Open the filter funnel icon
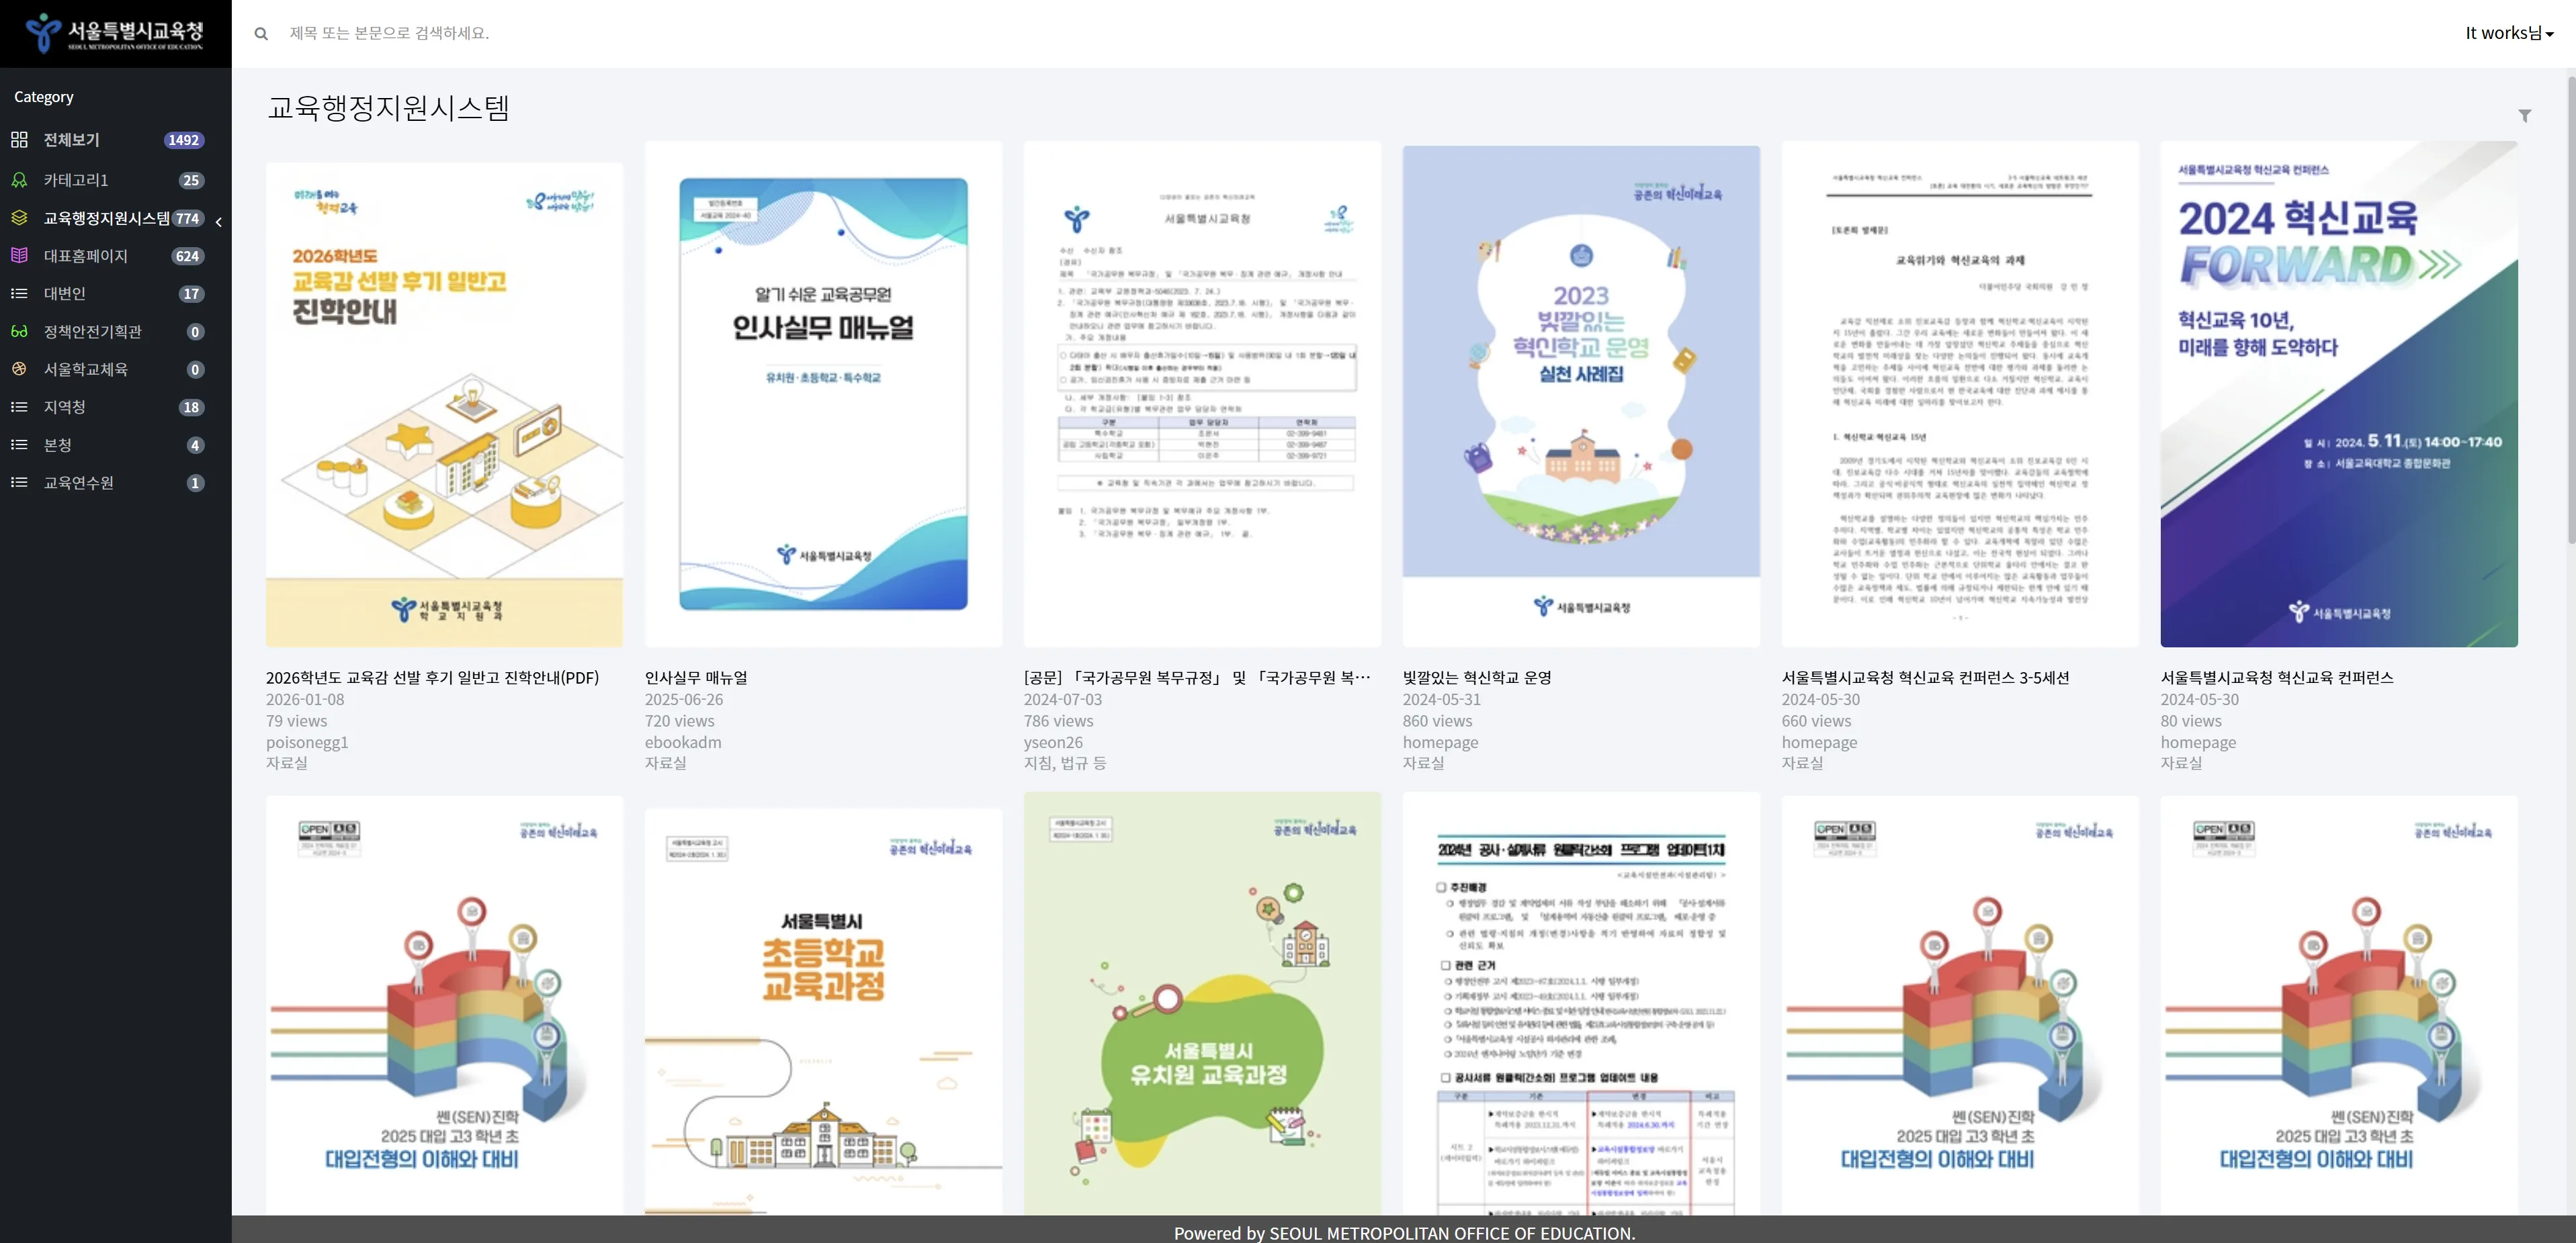 coord(2524,116)
